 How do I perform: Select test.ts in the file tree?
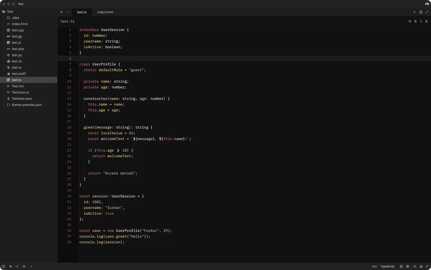[x=29, y=80]
